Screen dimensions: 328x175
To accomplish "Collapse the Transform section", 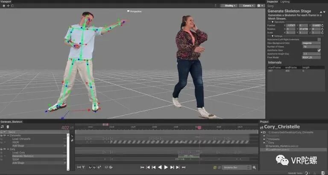I will [x=272, y=22].
